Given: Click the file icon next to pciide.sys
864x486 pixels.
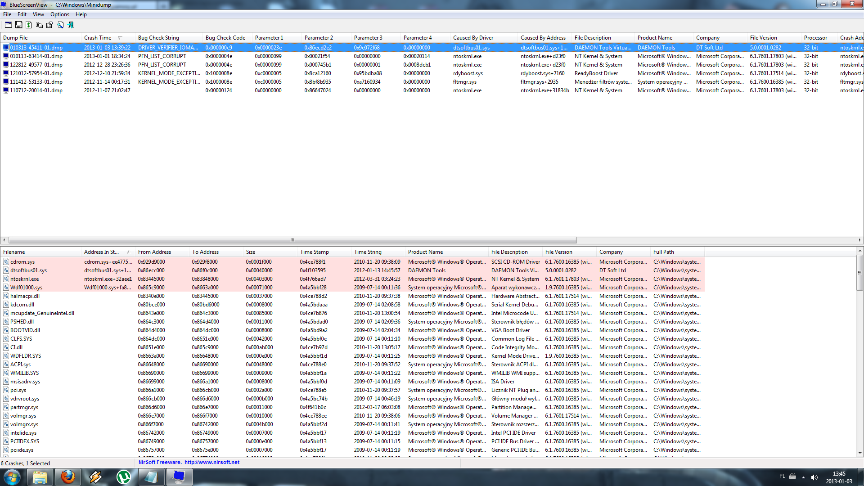Looking at the screenshot, I should tap(6, 450).
